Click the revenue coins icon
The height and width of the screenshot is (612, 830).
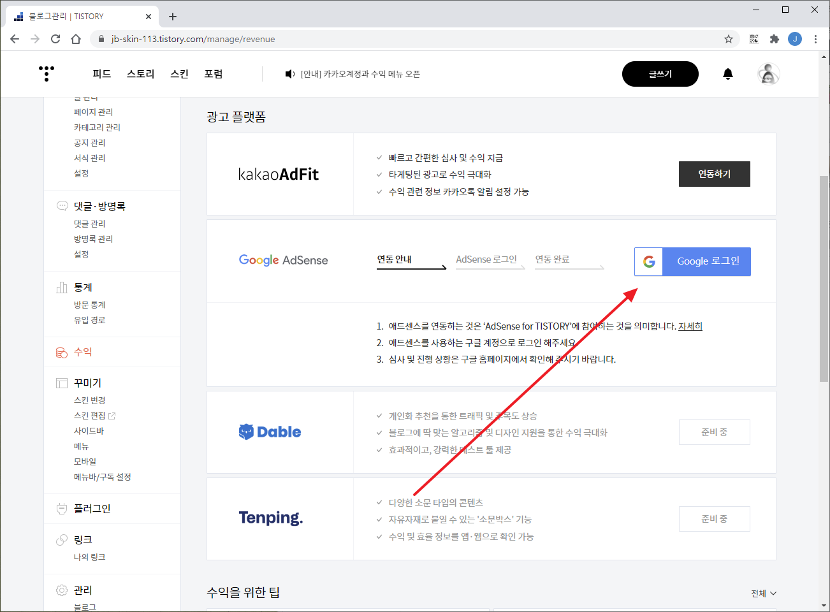(x=62, y=352)
